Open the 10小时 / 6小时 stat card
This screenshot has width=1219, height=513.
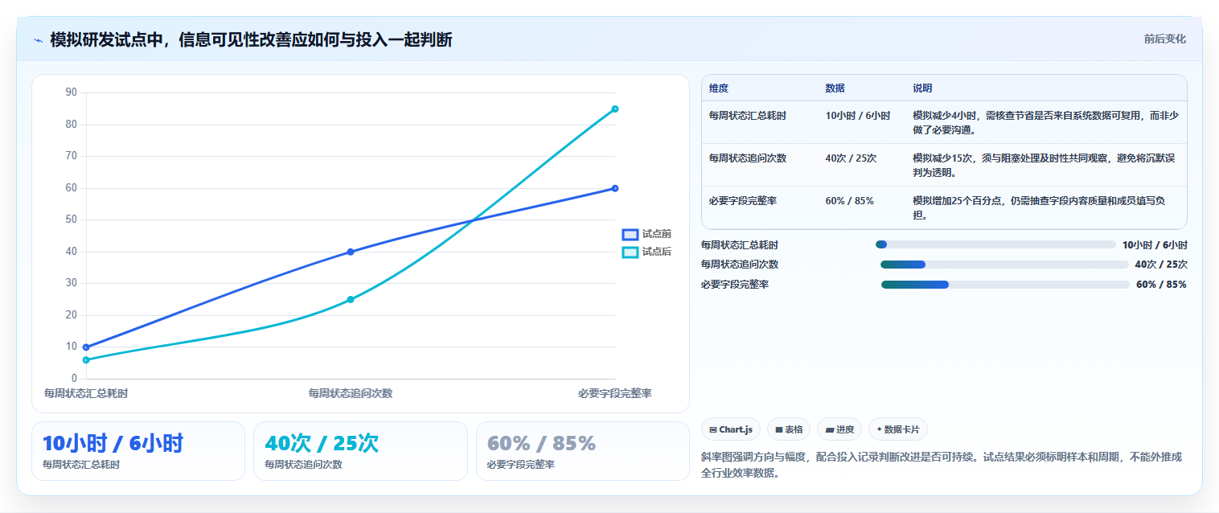tap(138, 451)
